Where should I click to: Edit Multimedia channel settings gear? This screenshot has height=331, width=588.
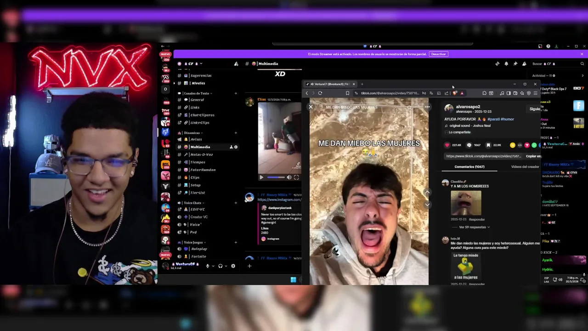click(236, 147)
